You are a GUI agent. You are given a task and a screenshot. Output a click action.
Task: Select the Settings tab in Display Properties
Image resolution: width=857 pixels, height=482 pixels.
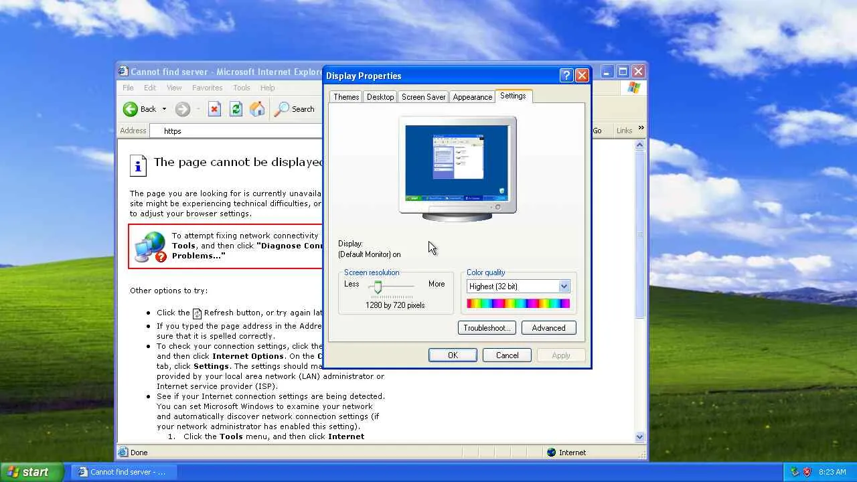point(513,96)
